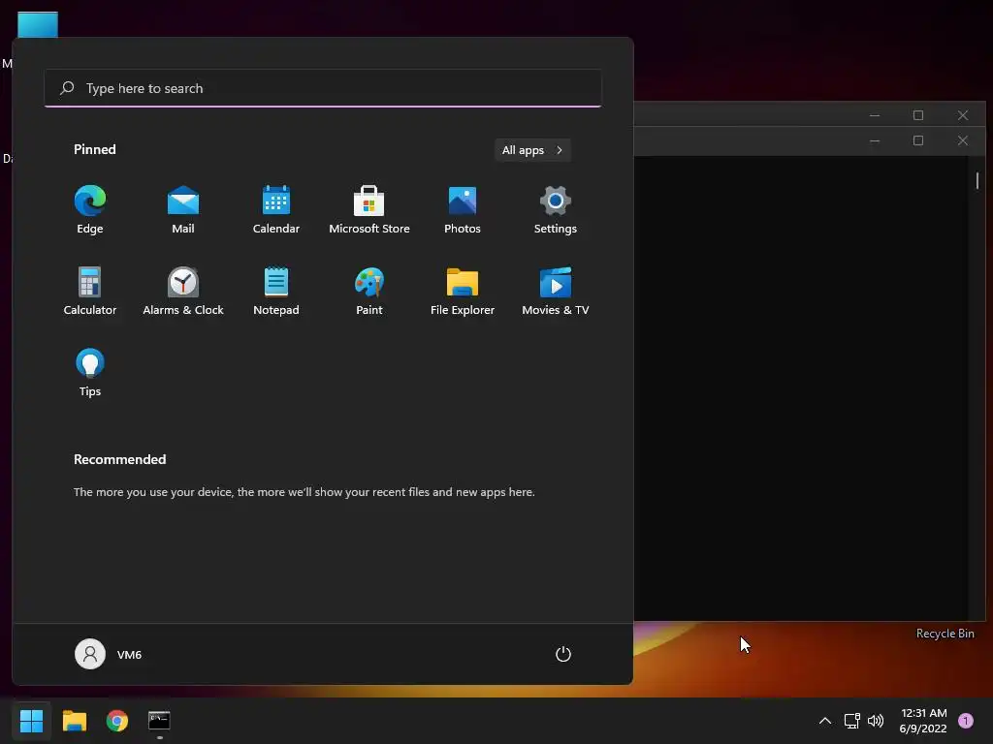Click the Start menu search box
The image size is (993, 744).
(323, 88)
